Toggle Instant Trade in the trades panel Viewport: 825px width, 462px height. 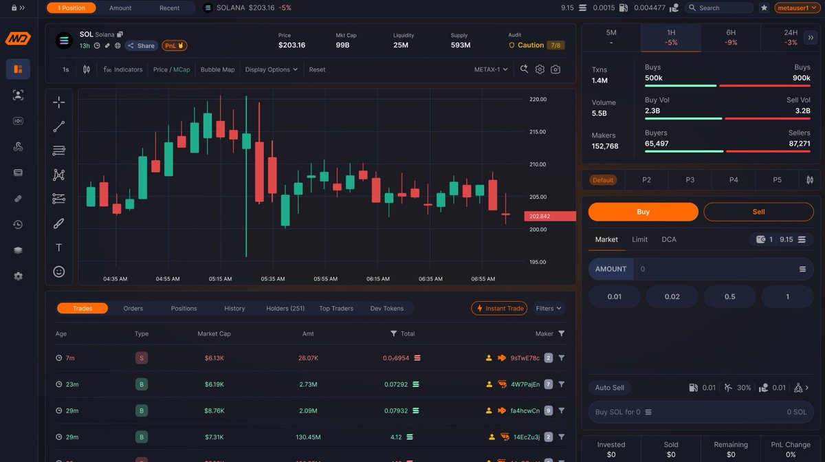[499, 308]
